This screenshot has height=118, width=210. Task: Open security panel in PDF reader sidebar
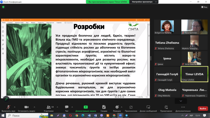(x=3, y=49)
